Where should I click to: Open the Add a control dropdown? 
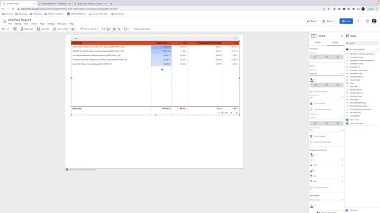coord(89,29)
